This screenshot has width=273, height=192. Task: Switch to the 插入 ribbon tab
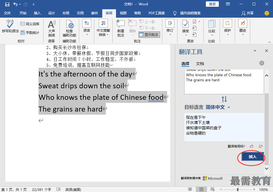click(x=37, y=13)
